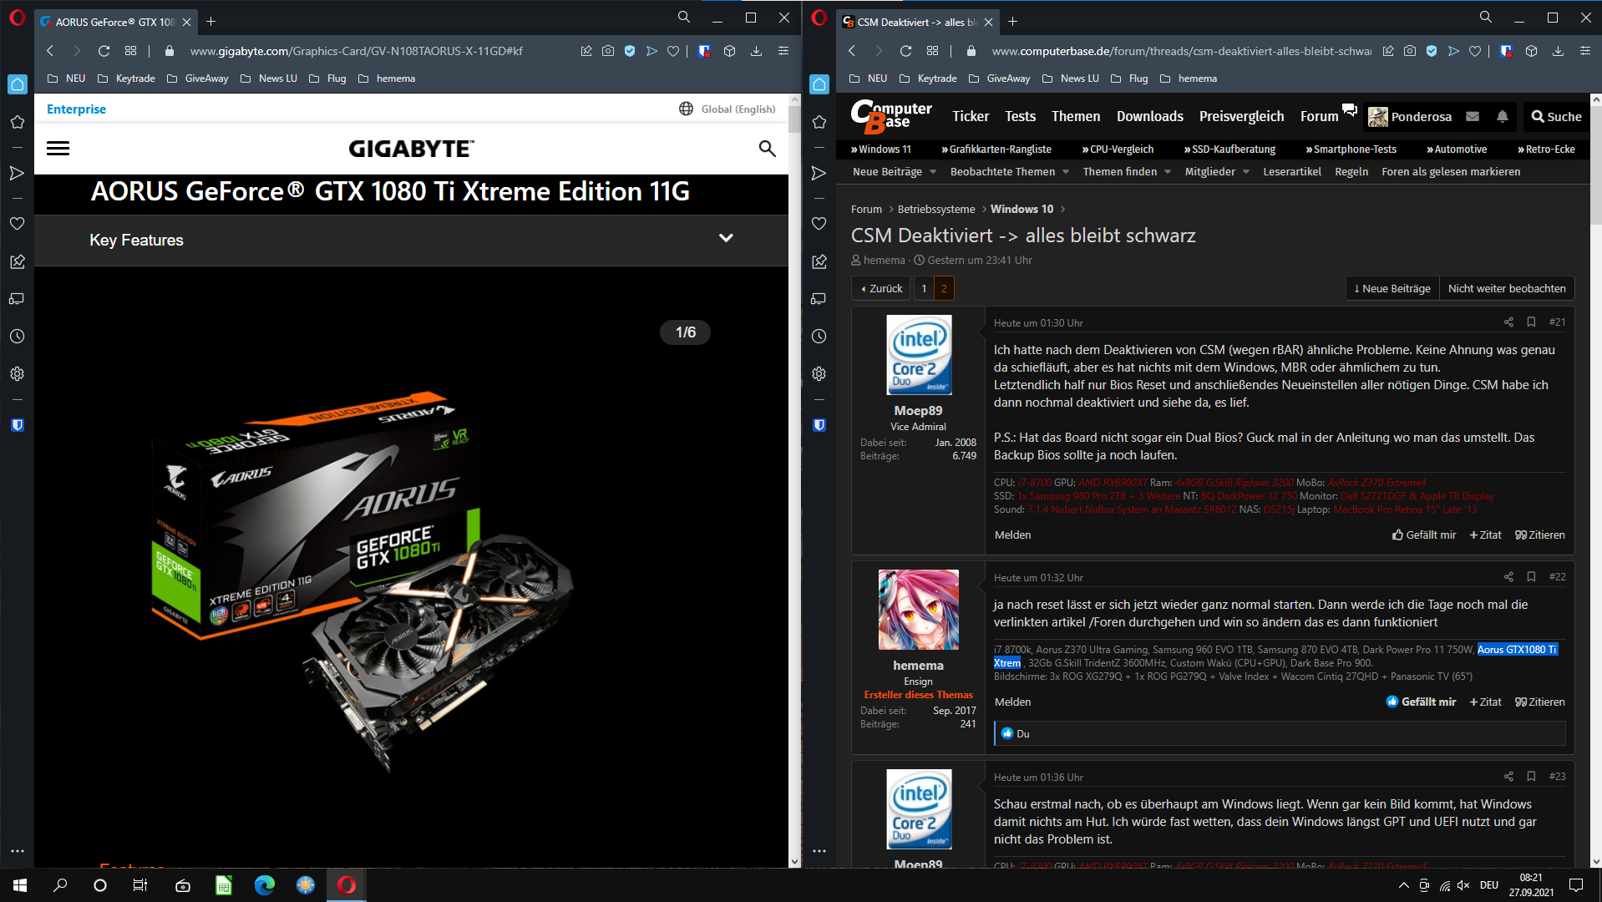
Task: Click Zurück pagination button
Action: 881,289
